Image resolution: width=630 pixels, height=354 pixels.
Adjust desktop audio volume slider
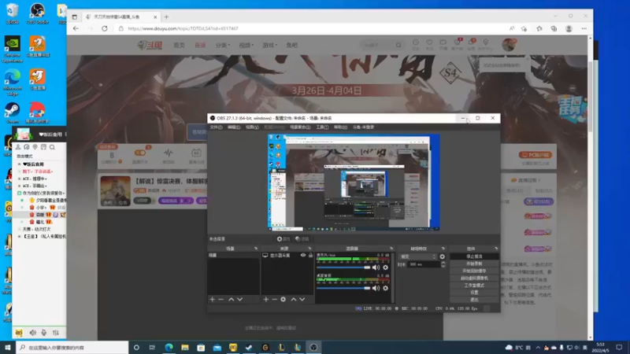343,288
